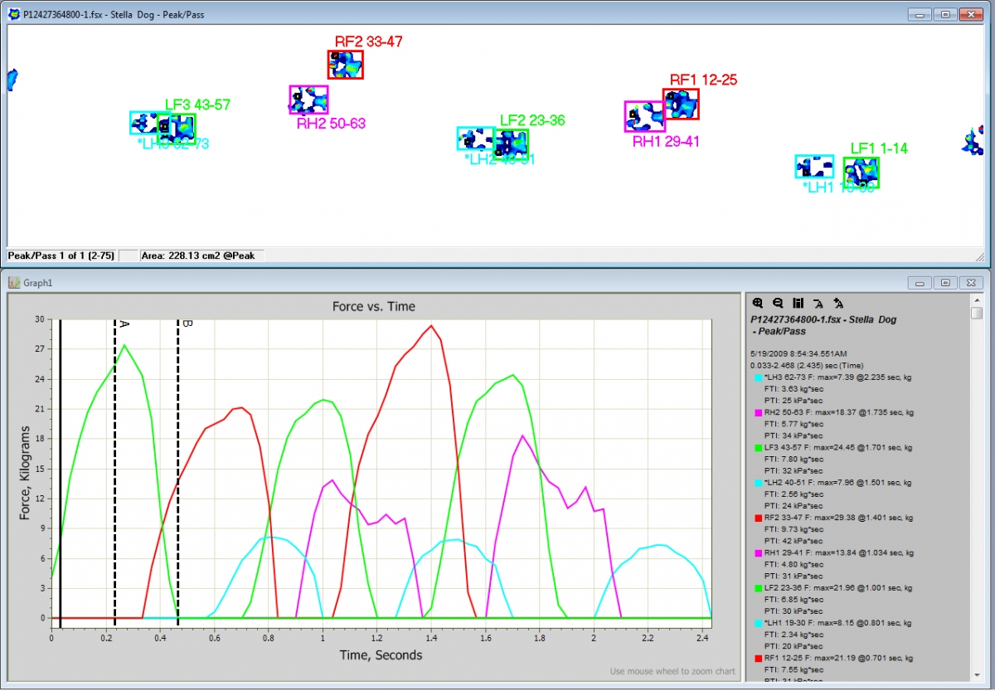Click dashed marker line B on graph
Screen dimensions: 995x691
click(x=177, y=465)
